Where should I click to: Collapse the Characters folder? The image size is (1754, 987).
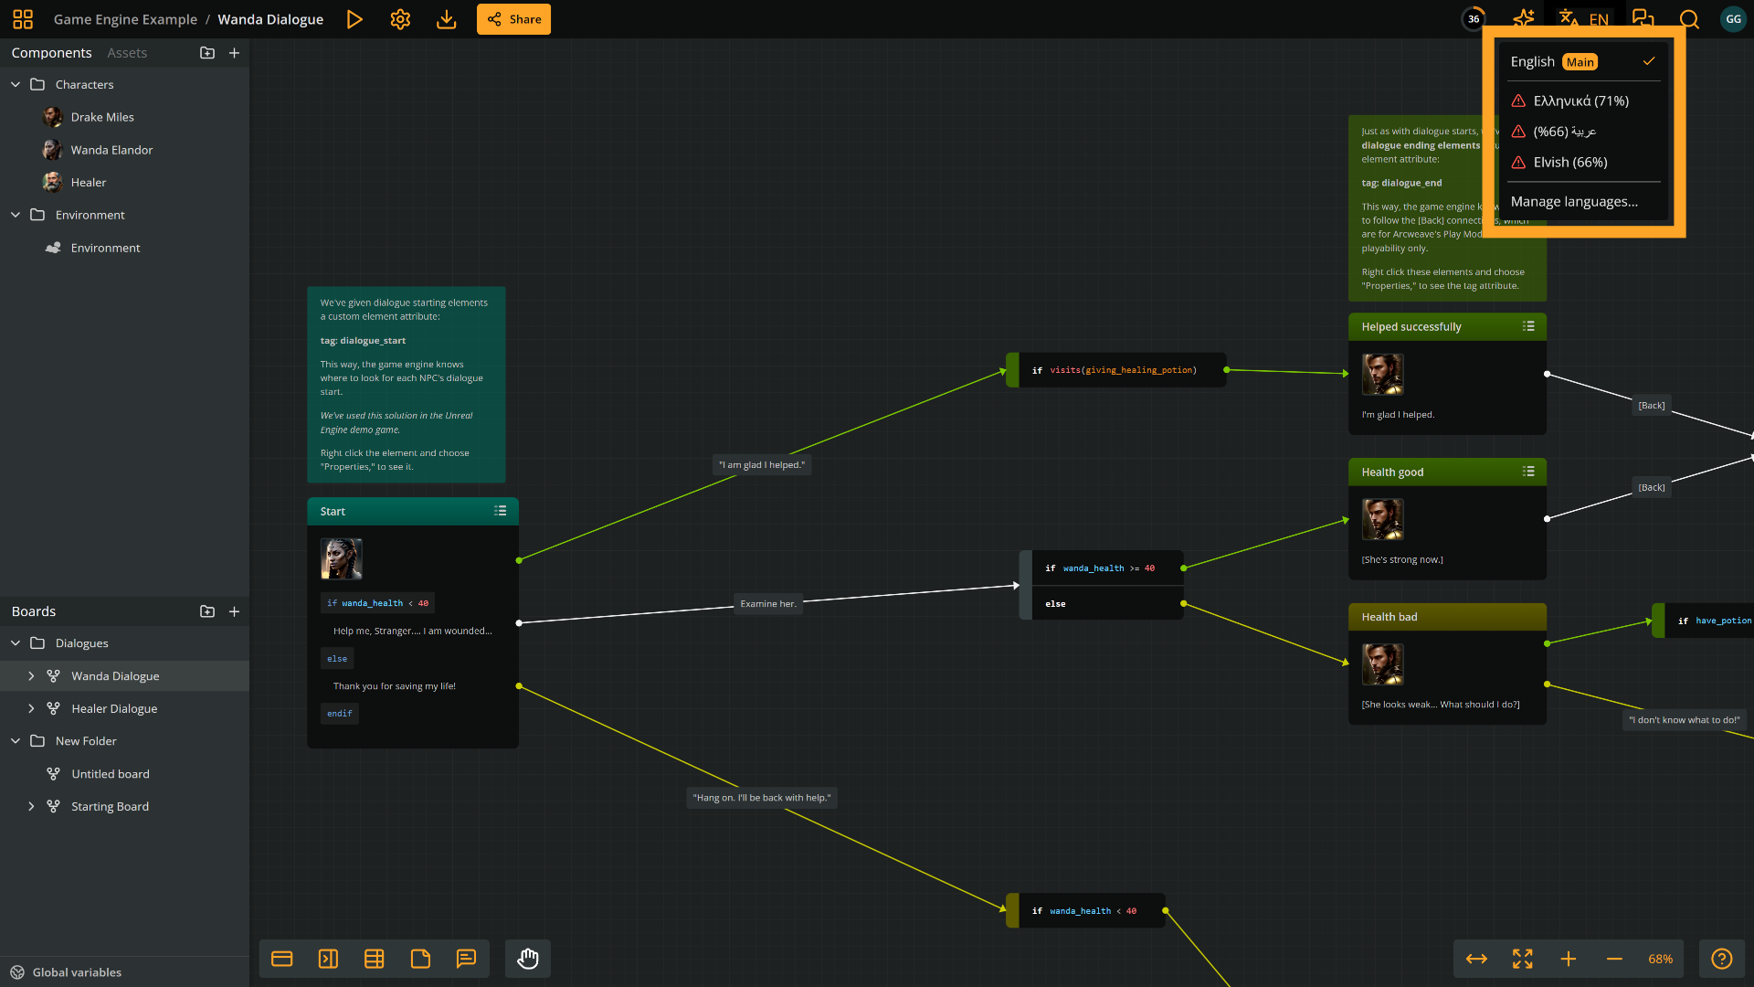[16, 84]
